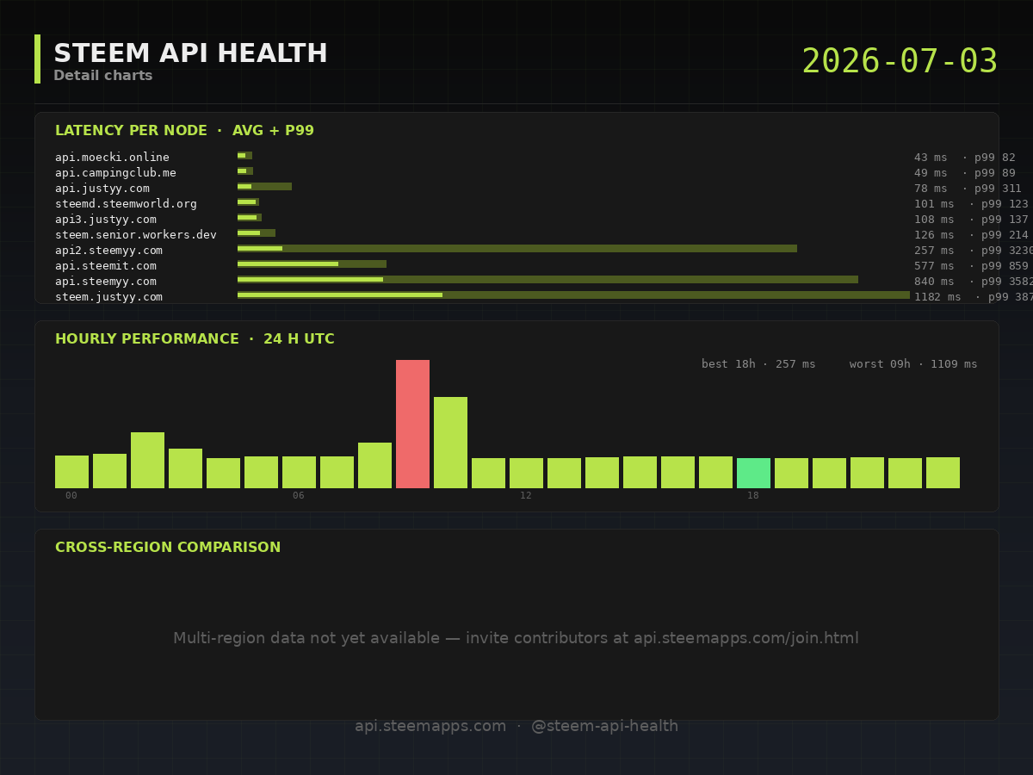1033x775 pixels.
Task: Click the hourly bar above the 06 label
Action: [299, 472]
